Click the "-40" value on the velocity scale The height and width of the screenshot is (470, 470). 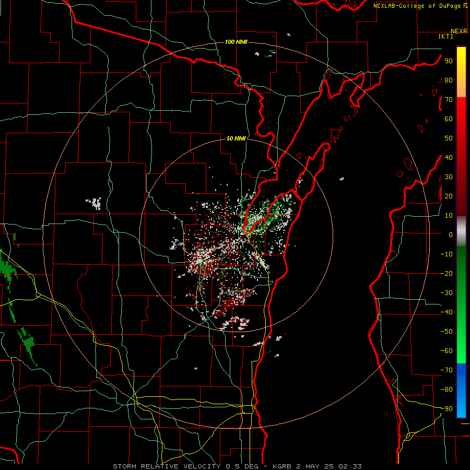tap(446, 312)
